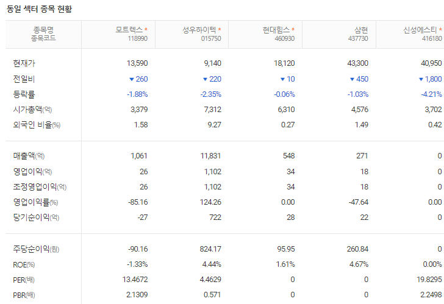Select the 주당순이익(원) row label
This screenshot has width=444, height=304.
36,249
